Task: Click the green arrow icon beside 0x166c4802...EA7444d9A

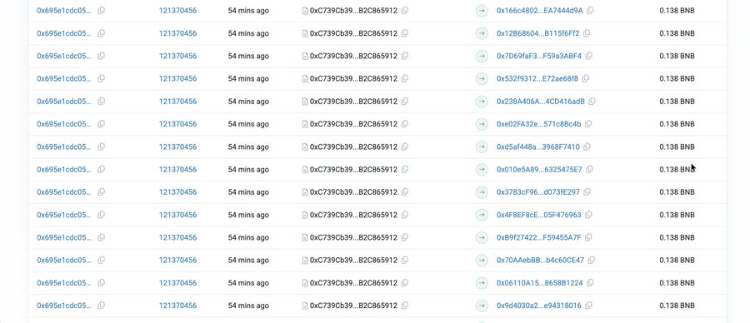Action: point(482,11)
